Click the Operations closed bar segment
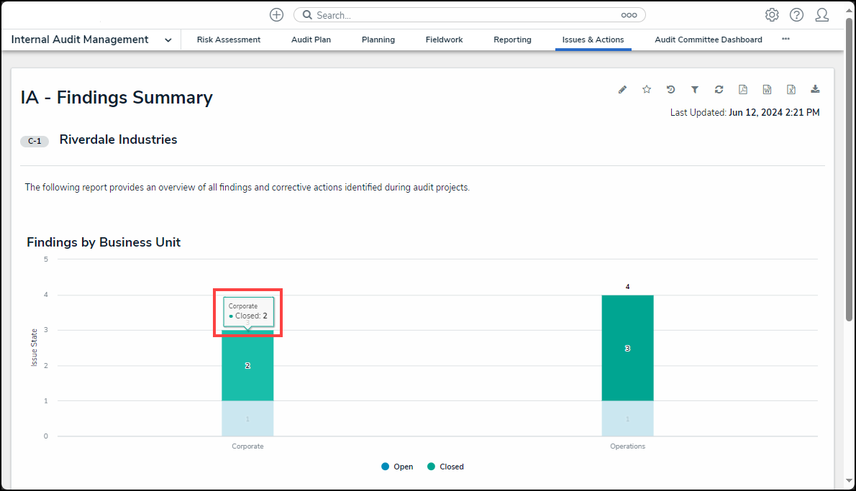 627,348
